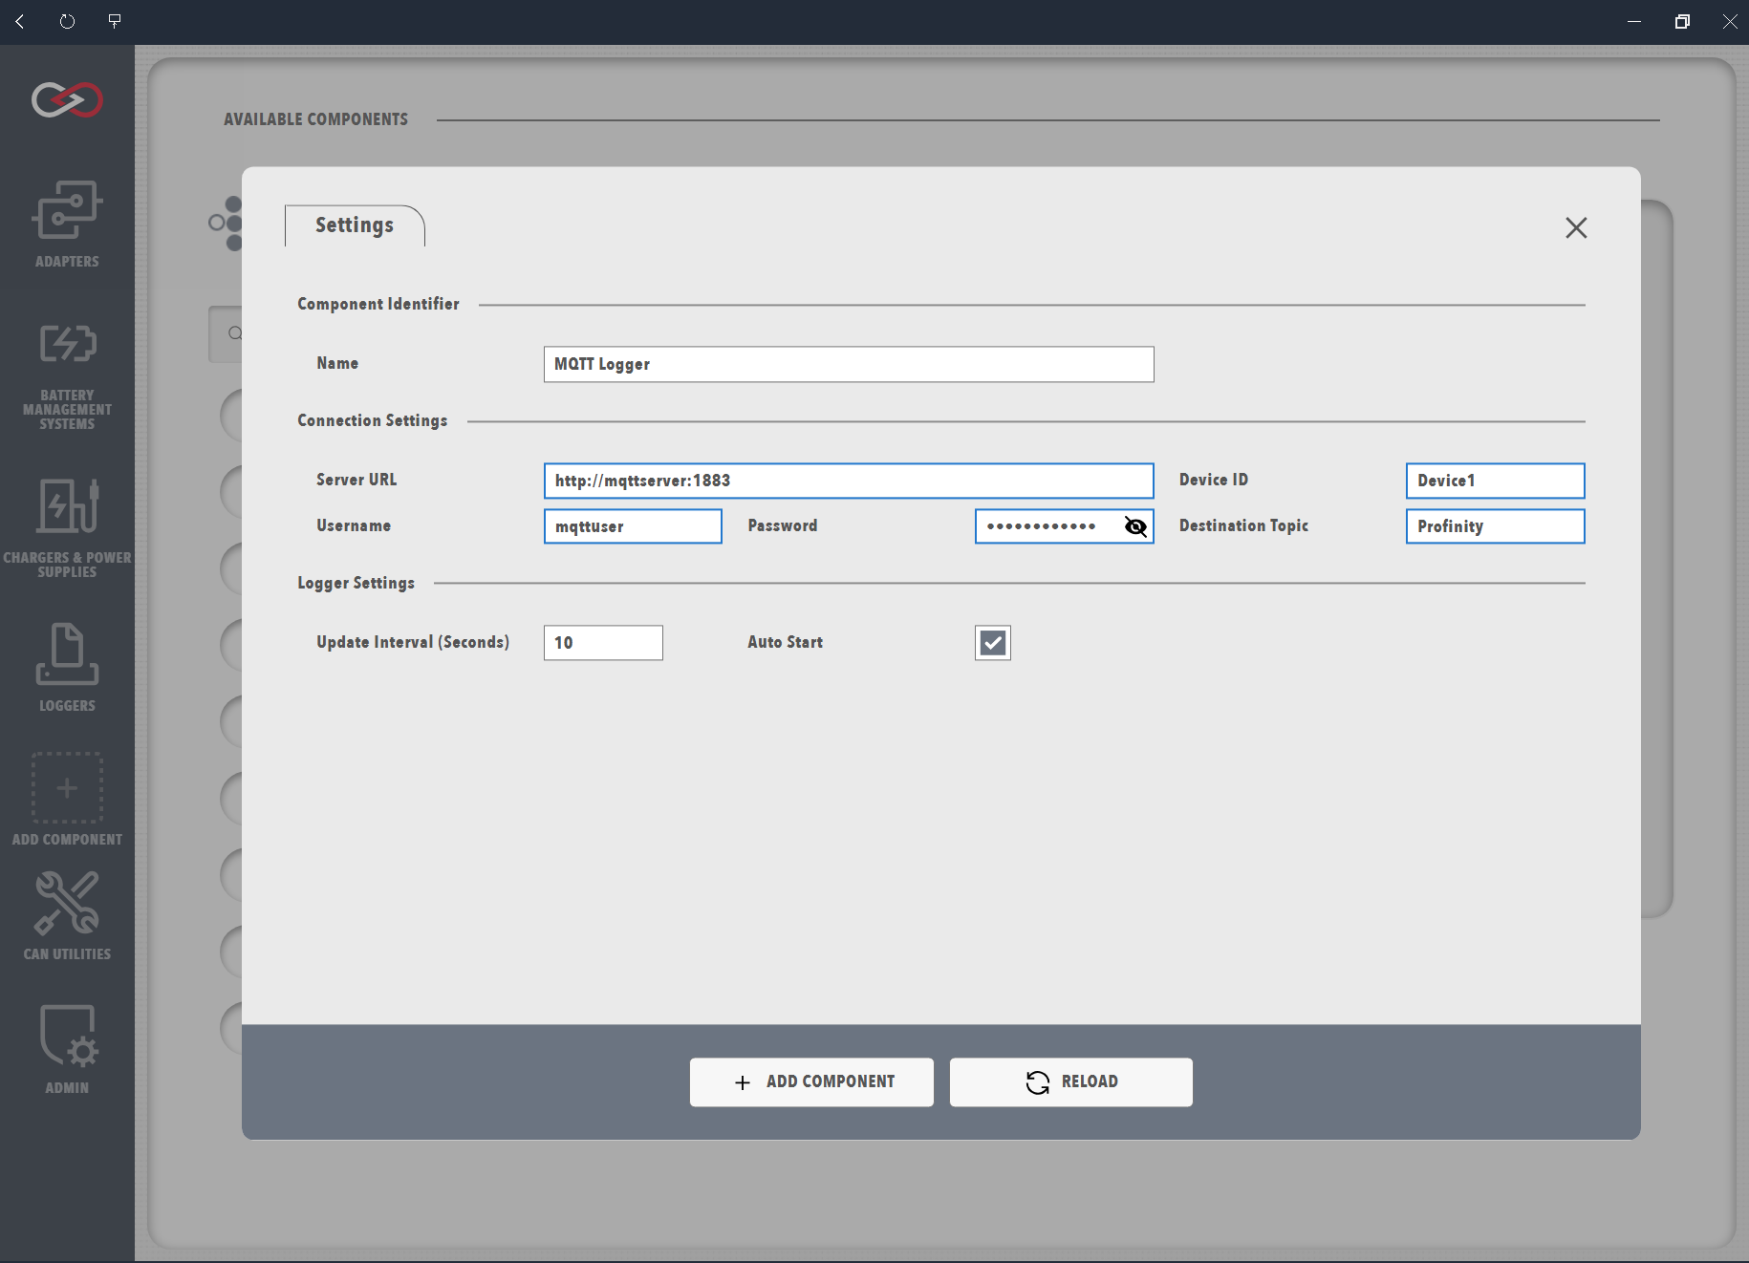1749x1263 pixels.
Task: Edit the Name field MQTT Logger
Action: (848, 364)
